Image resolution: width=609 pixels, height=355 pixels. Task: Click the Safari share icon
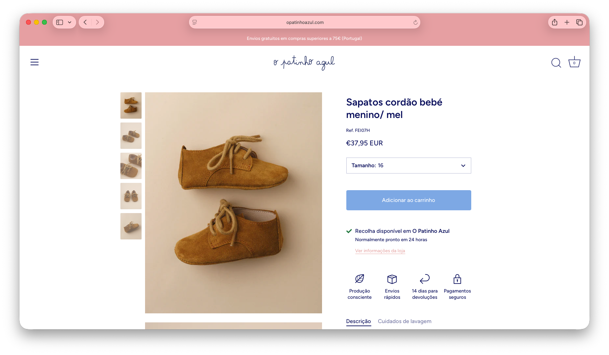point(555,22)
